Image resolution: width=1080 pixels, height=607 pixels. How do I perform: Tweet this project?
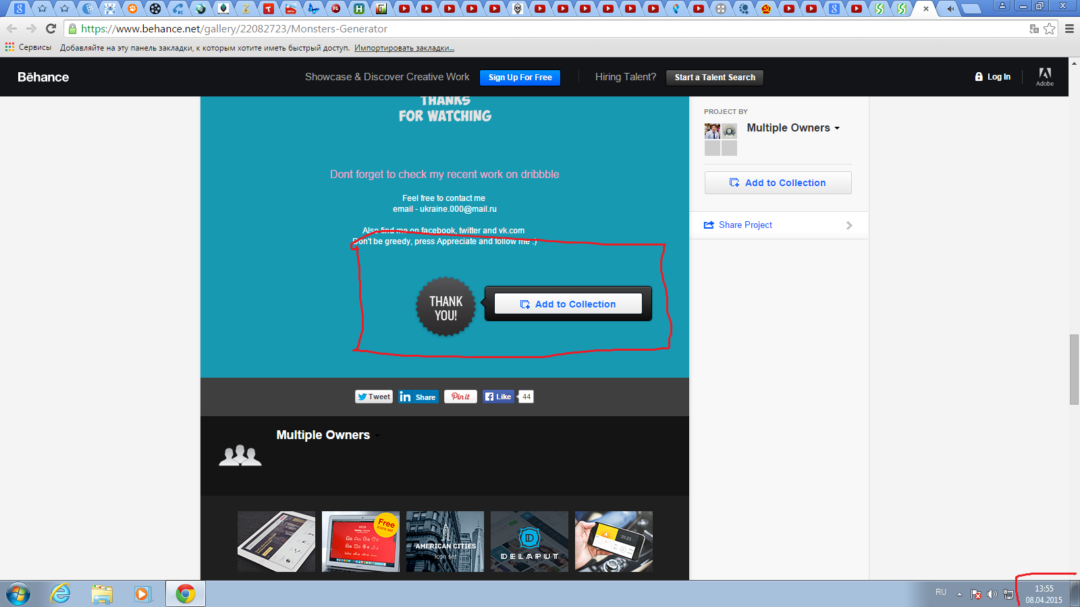coord(374,397)
